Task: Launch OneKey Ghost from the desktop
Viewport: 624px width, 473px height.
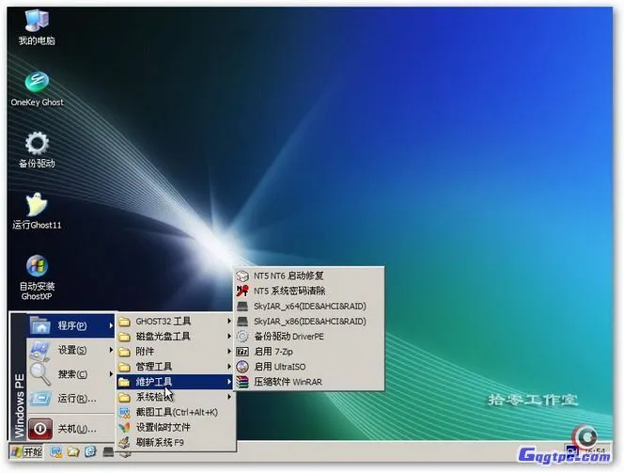Action: (37, 89)
